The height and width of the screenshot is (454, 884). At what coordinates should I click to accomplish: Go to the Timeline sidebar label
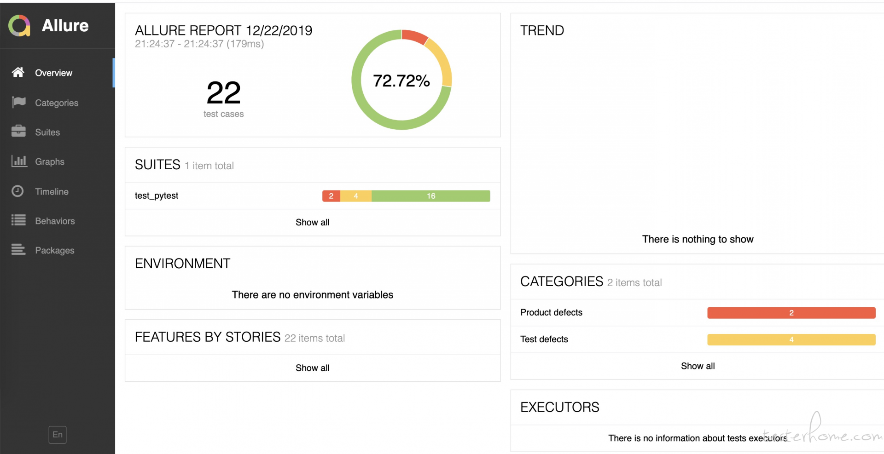pyautogui.click(x=52, y=191)
